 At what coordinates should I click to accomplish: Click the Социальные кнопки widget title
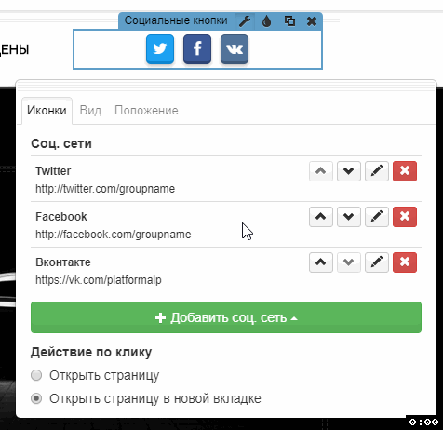pyautogui.click(x=176, y=20)
